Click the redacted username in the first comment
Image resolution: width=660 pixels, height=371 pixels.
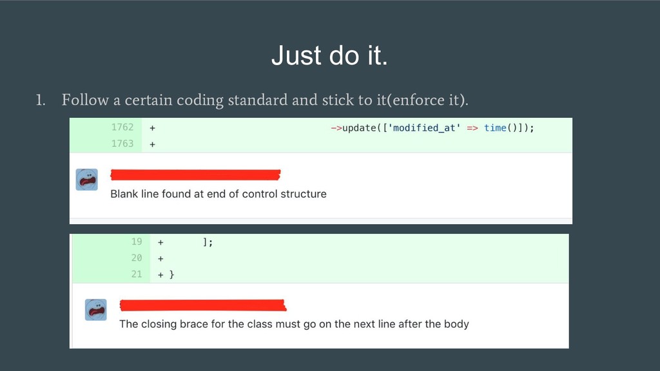click(195, 175)
